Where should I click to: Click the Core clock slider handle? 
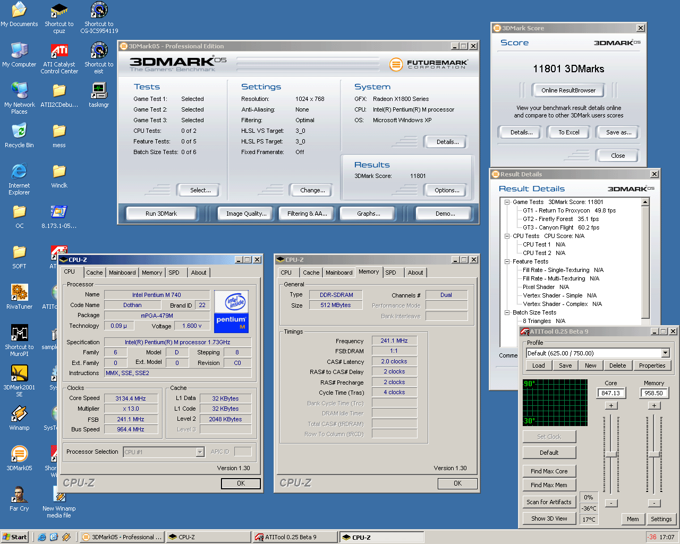[611, 454]
